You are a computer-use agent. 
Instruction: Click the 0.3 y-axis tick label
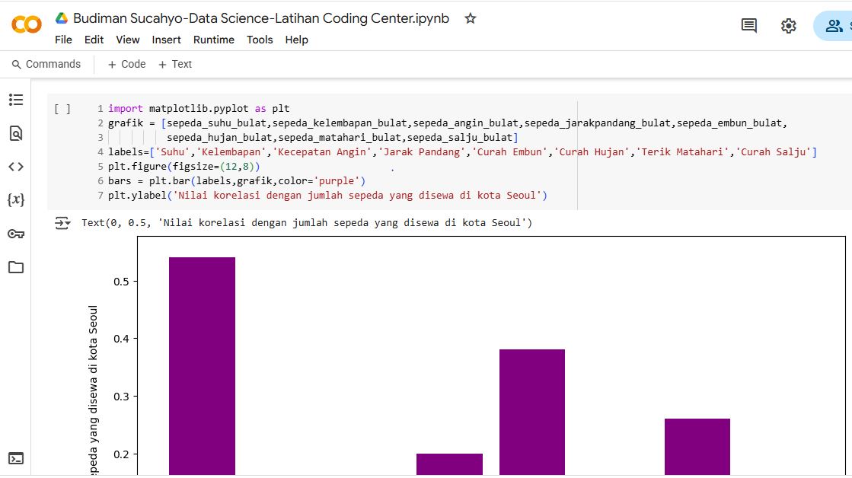click(x=121, y=397)
